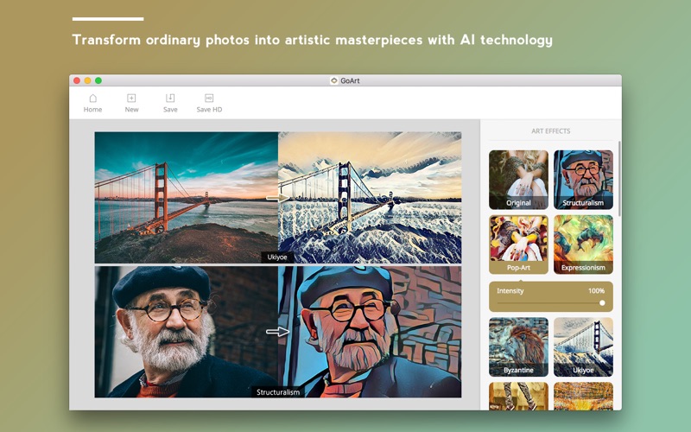
Task: Click the Home toolbar icon
Action: pos(92,98)
